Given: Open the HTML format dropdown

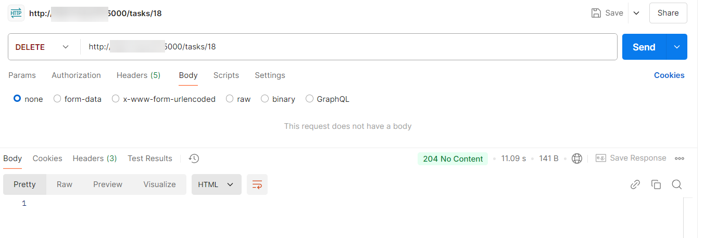Looking at the screenshot, I should click(216, 184).
